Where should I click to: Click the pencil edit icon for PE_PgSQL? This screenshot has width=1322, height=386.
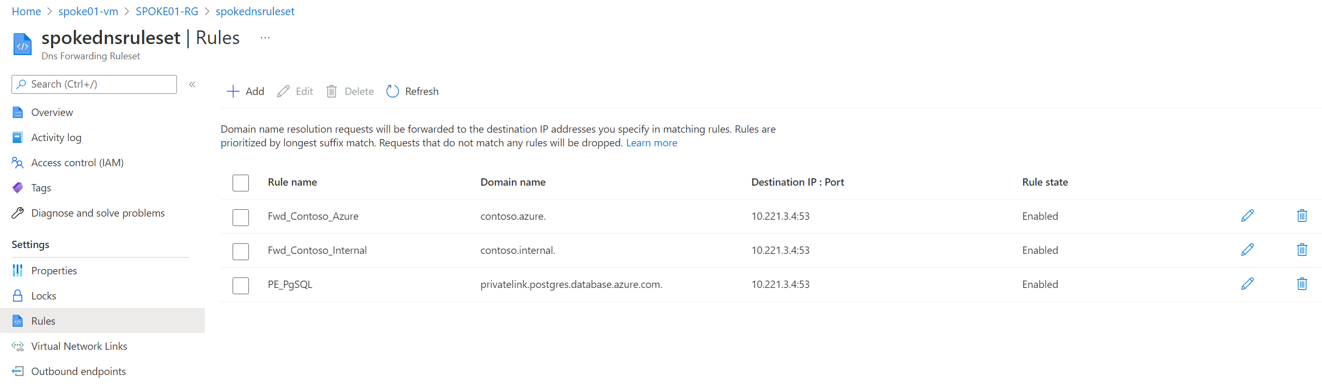pyautogui.click(x=1247, y=284)
